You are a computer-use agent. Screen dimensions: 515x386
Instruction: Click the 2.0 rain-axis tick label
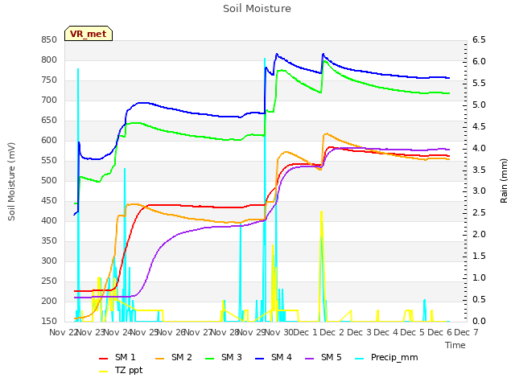click(479, 235)
